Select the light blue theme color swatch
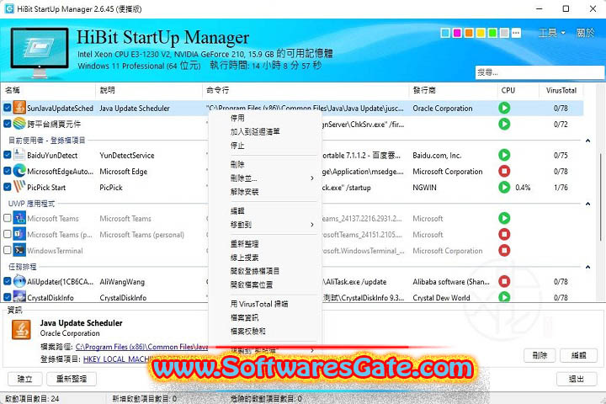The image size is (606, 404). [x=445, y=33]
